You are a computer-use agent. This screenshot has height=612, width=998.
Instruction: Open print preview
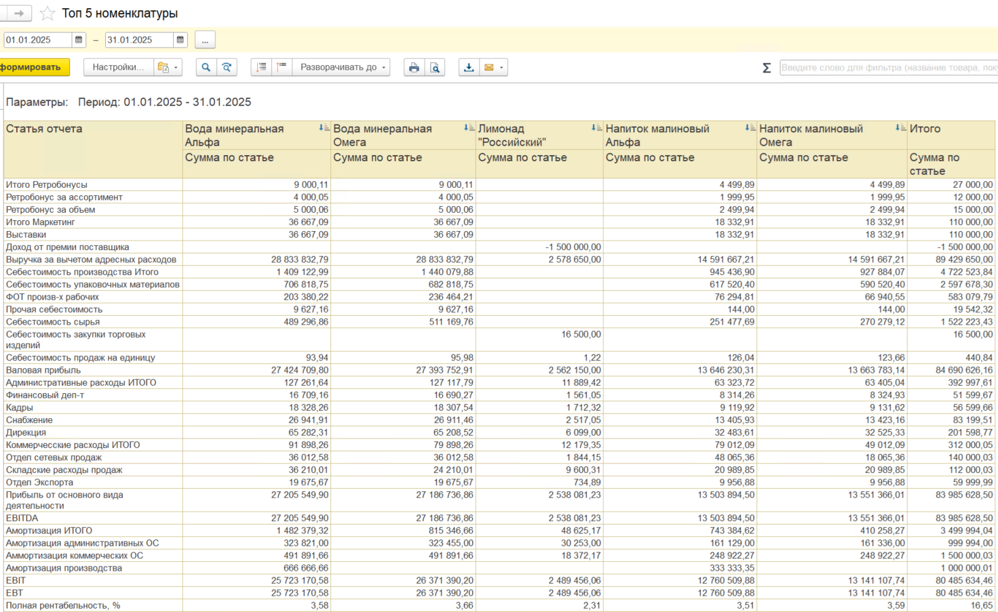coord(435,67)
